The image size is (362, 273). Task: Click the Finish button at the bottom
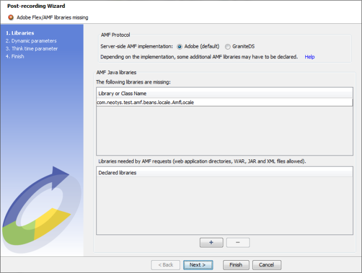(x=236, y=265)
